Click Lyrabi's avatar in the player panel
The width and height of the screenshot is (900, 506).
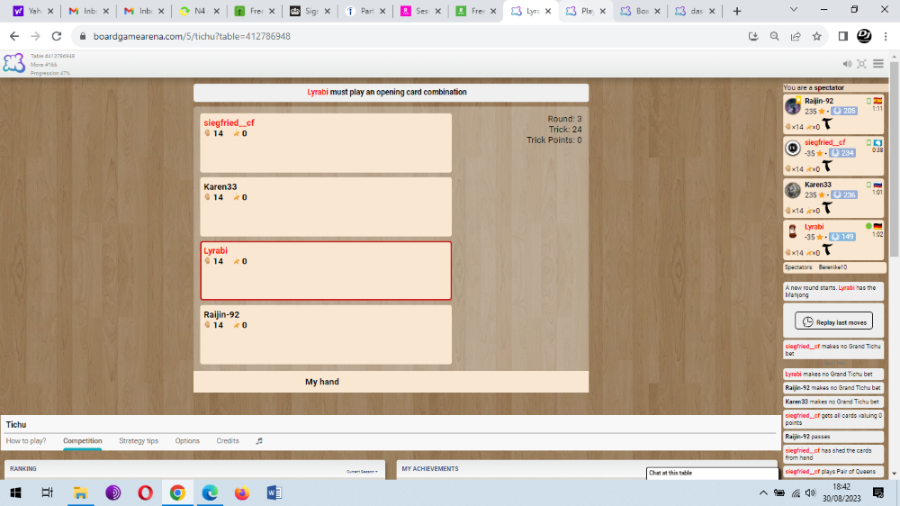pyautogui.click(x=793, y=231)
